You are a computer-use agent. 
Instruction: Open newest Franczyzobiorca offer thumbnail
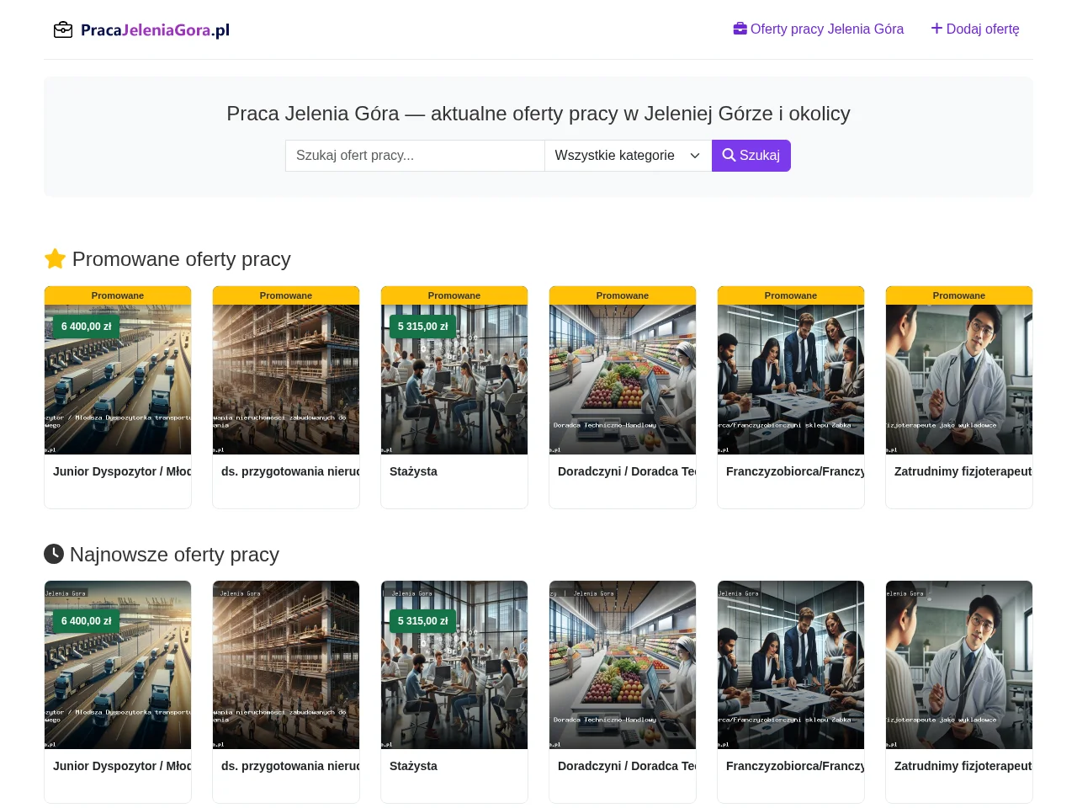point(791,665)
